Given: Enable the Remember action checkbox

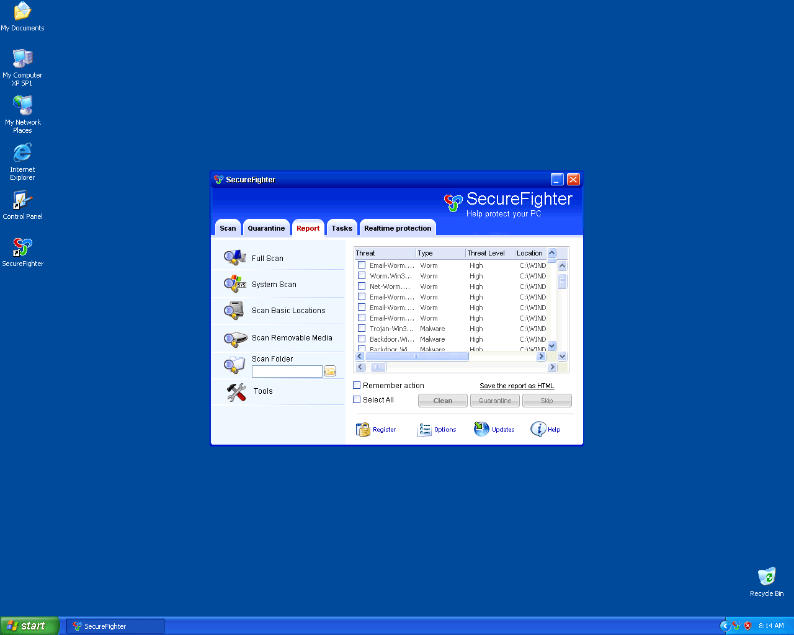Looking at the screenshot, I should coord(357,385).
